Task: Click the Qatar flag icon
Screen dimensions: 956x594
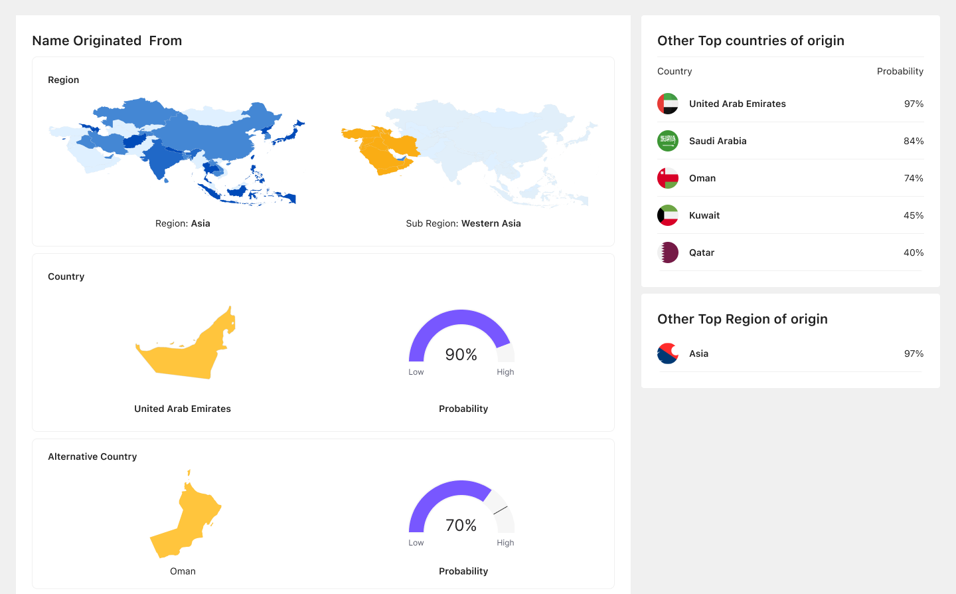Action: coord(668,252)
